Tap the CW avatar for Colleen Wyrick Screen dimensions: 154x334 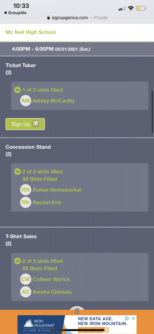tap(26, 279)
